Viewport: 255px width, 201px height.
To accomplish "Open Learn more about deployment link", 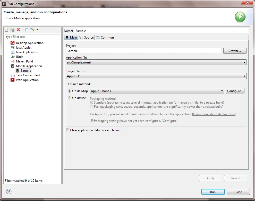I will click(214, 114).
